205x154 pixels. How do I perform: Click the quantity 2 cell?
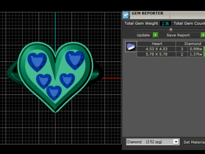(x=182, y=54)
